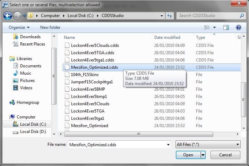Image resolution: width=249 pixels, height=166 pixels.
Task: Expand the file type All Files dropdown
Action: (208, 144)
